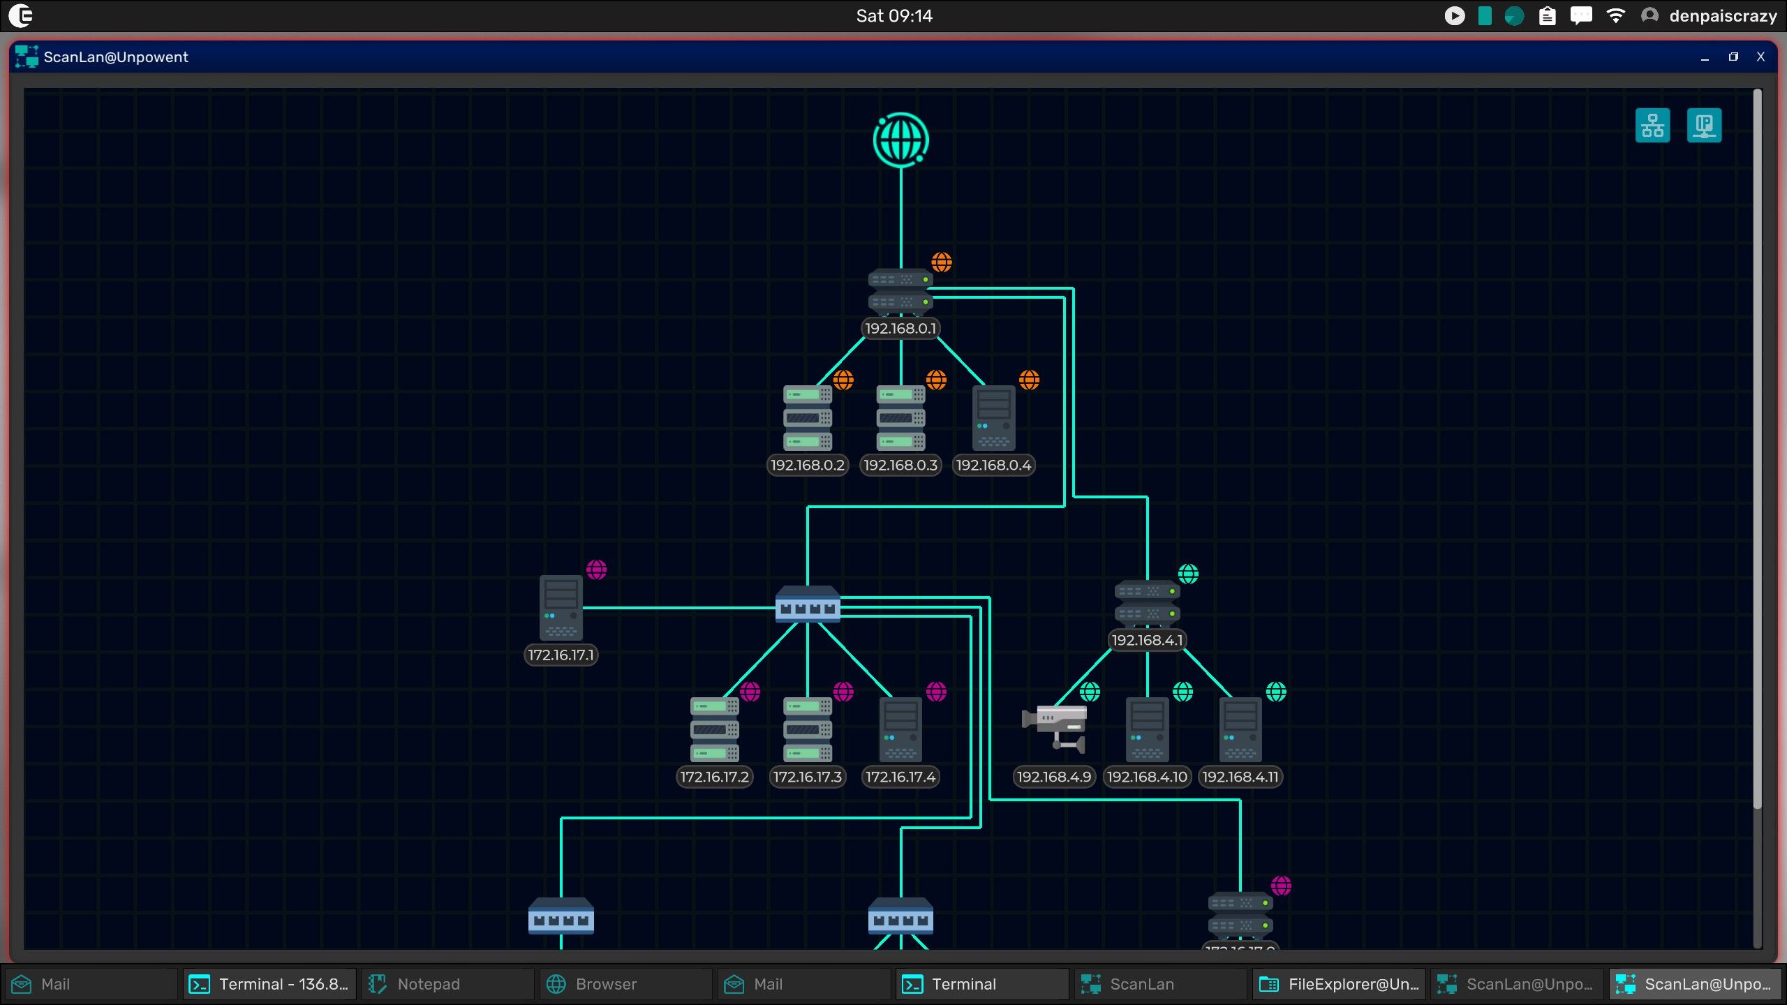Click computer tower 172.16.17.1
The width and height of the screenshot is (1787, 1005).
pyautogui.click(x=561, y=607)
